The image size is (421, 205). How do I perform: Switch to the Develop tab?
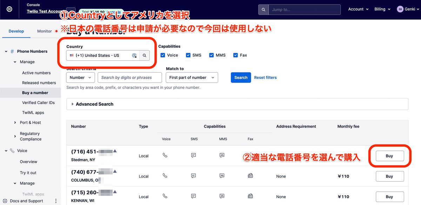(x=16, y=31)
